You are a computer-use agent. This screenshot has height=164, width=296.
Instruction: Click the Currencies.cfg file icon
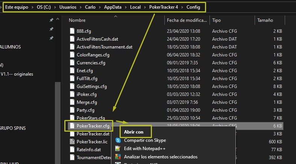click(72, 63)
